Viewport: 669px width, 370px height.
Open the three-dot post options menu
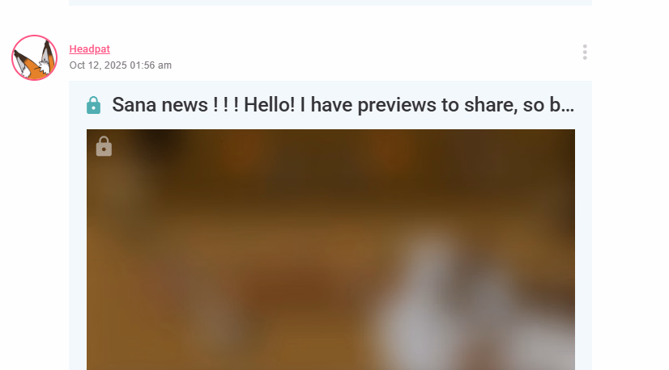(585, 53)
